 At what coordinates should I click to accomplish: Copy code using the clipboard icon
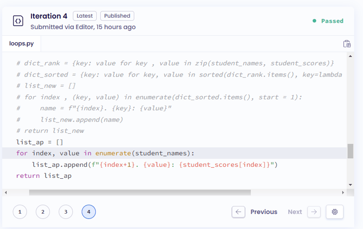pos(347,44)
